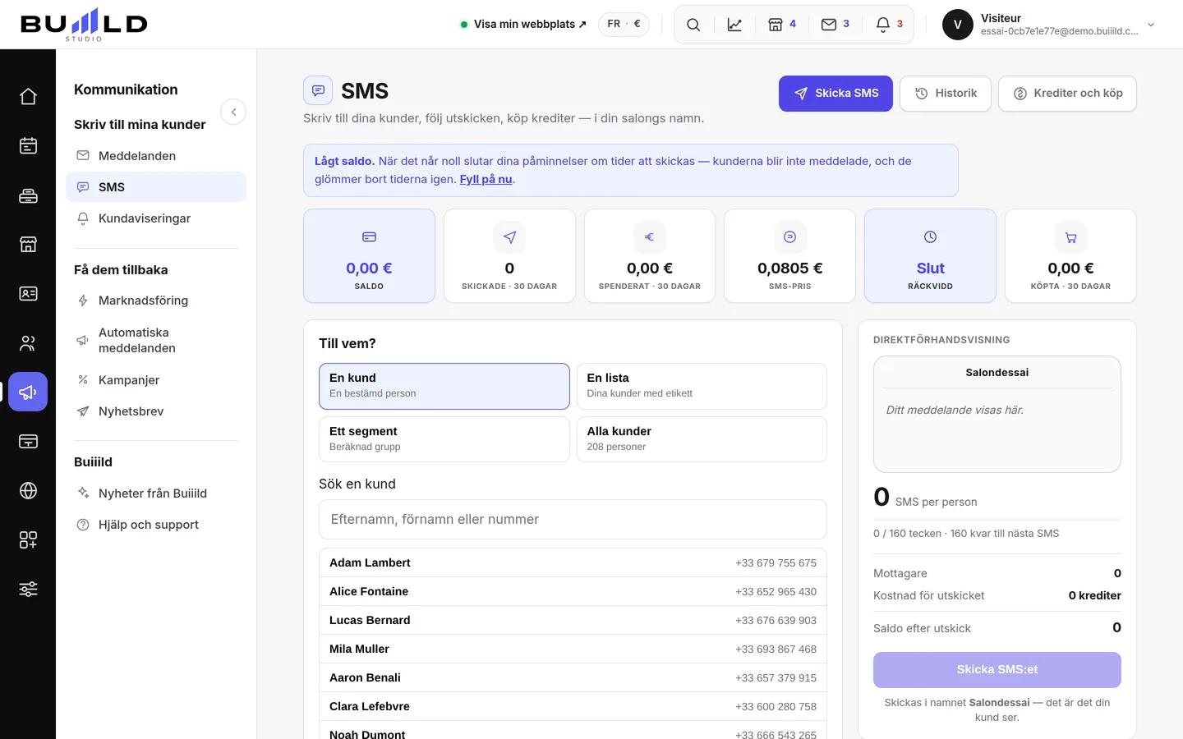Click the search magnifier in the top bar
The image size is (1183, 739).
693,25
